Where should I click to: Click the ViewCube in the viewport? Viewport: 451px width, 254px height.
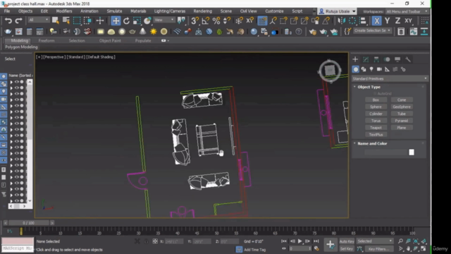[330, 70]
